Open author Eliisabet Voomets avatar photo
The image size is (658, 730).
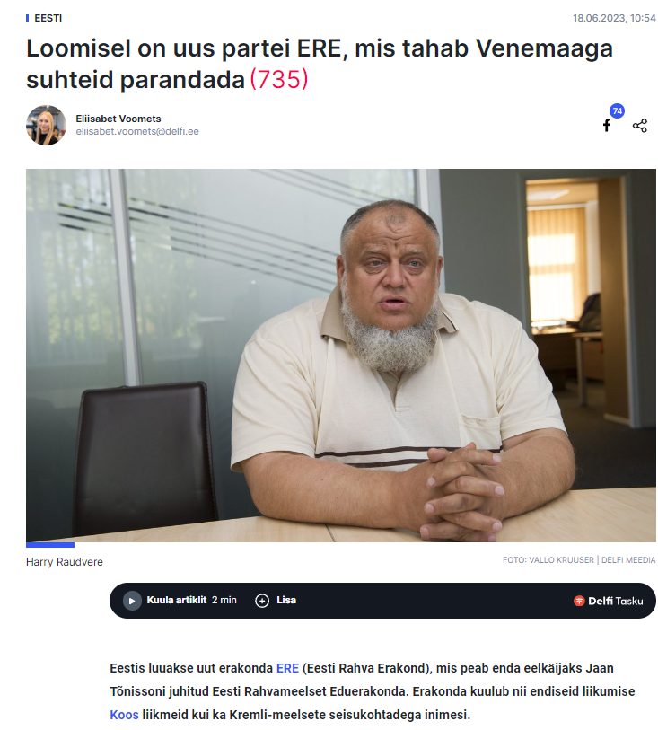(x=46, y=125)
